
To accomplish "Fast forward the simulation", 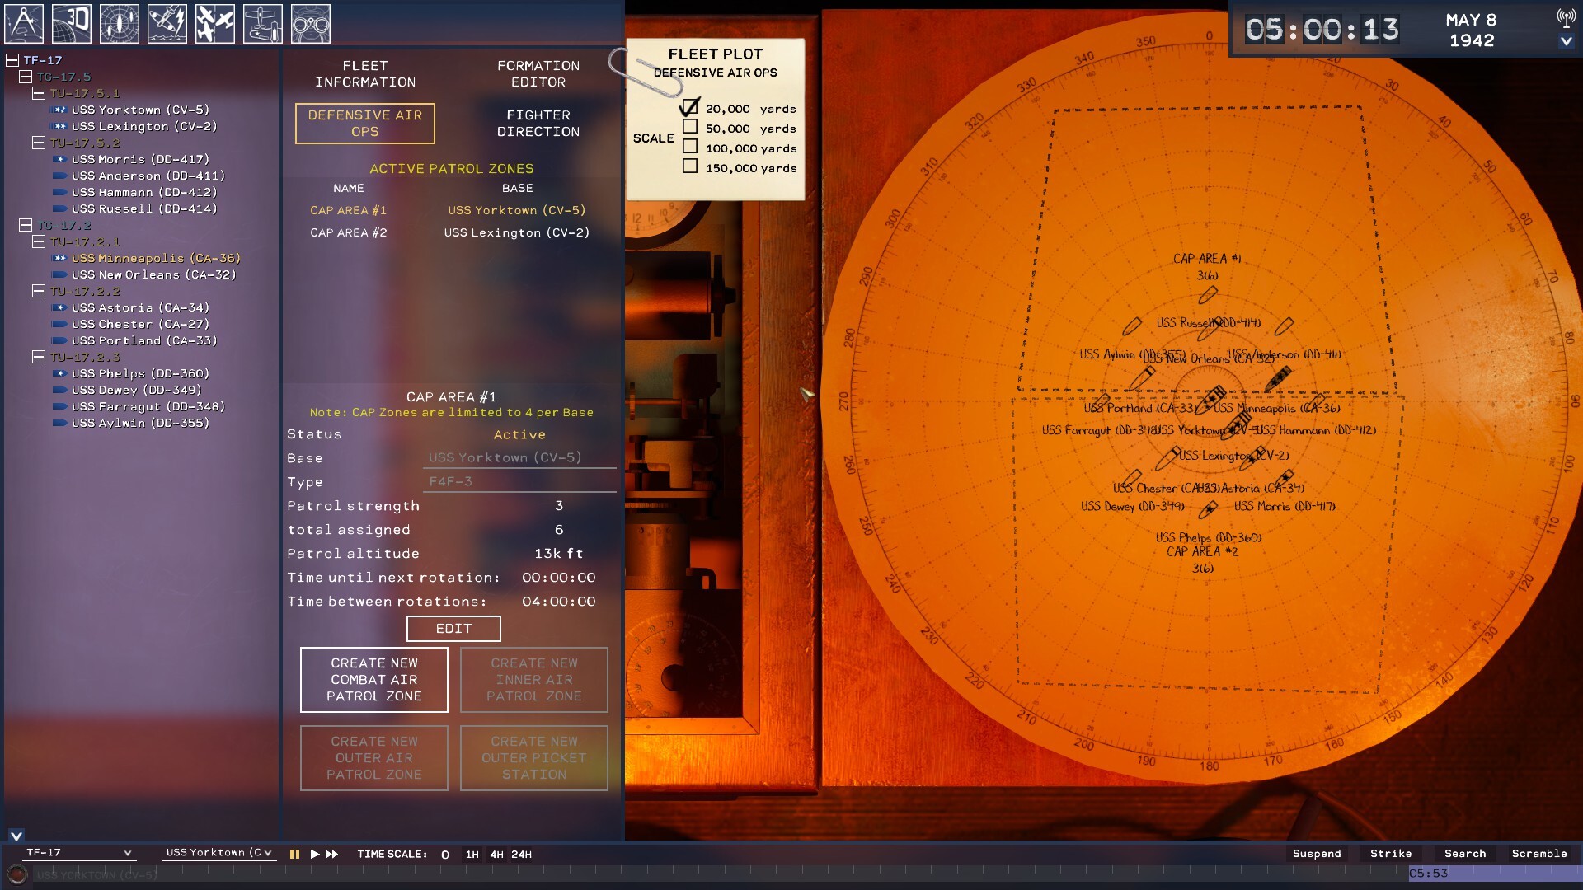I will (x=331, y=855).
